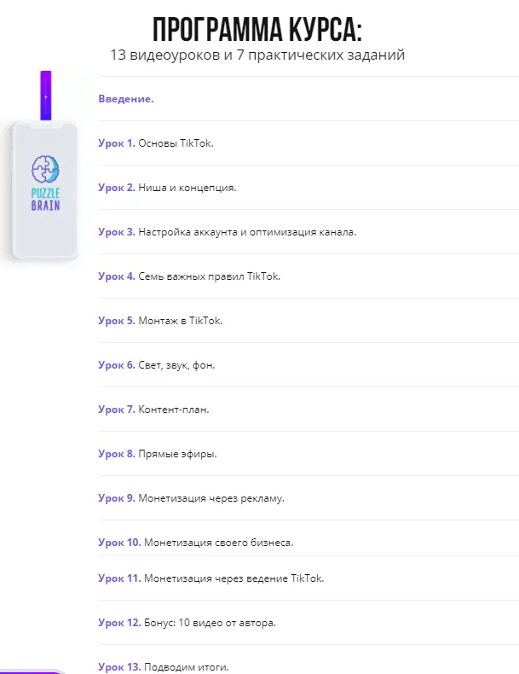Open the 'Введение.' section
This screenshot has height=674, width=519.
click(x=126, y=99)
